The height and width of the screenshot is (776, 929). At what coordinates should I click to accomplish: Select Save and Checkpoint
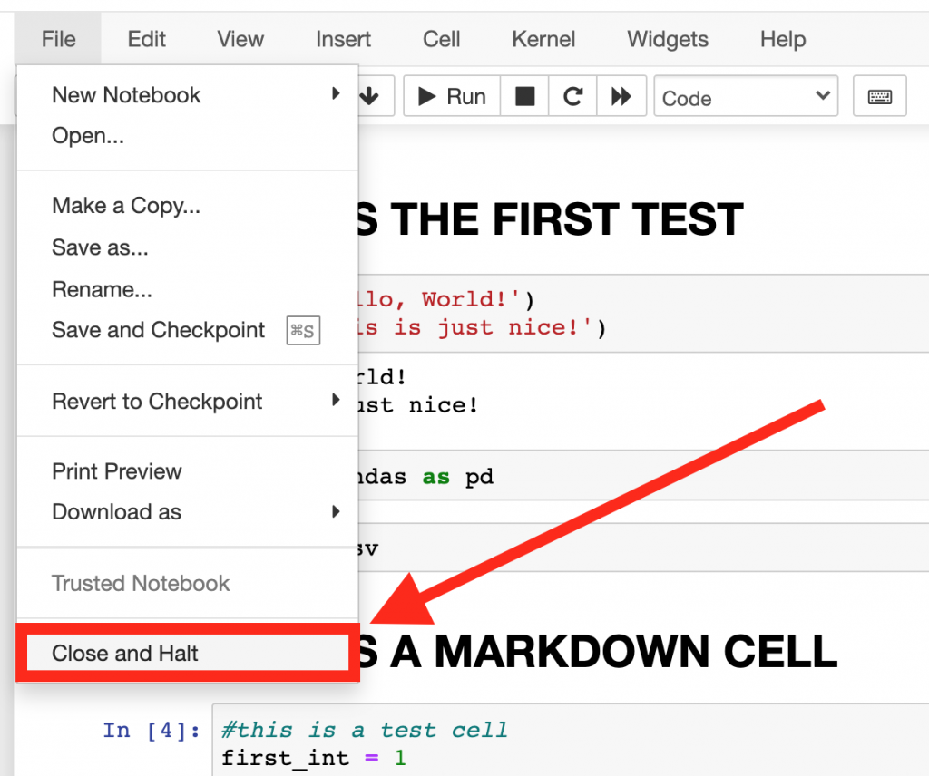[158, 330]
